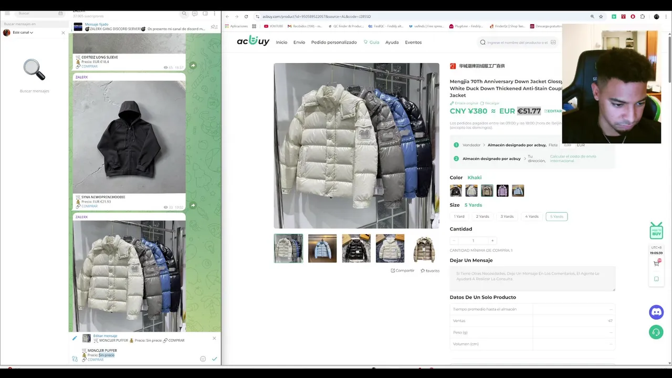Decrease quantity with minus button
Image resolution: width=672 pixels, height=378 pixels.
coord(454,240)
